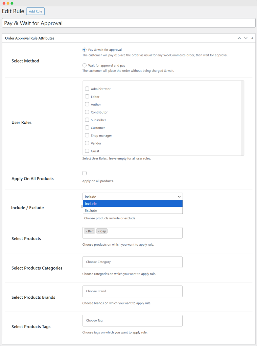Viewport: 257px width, 346px height.
Task: Click the rule title text field
Action: pyautogui.click(x=128, y=23)
